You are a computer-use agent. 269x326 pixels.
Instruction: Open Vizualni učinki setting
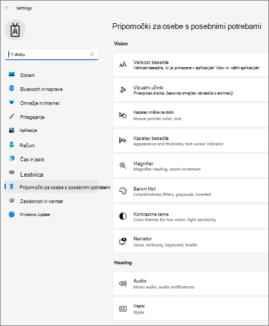[191, 90]
